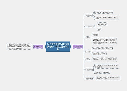Select the node 7、现当代文学
The width and height of the screenshot is (127, 91).
89,78
